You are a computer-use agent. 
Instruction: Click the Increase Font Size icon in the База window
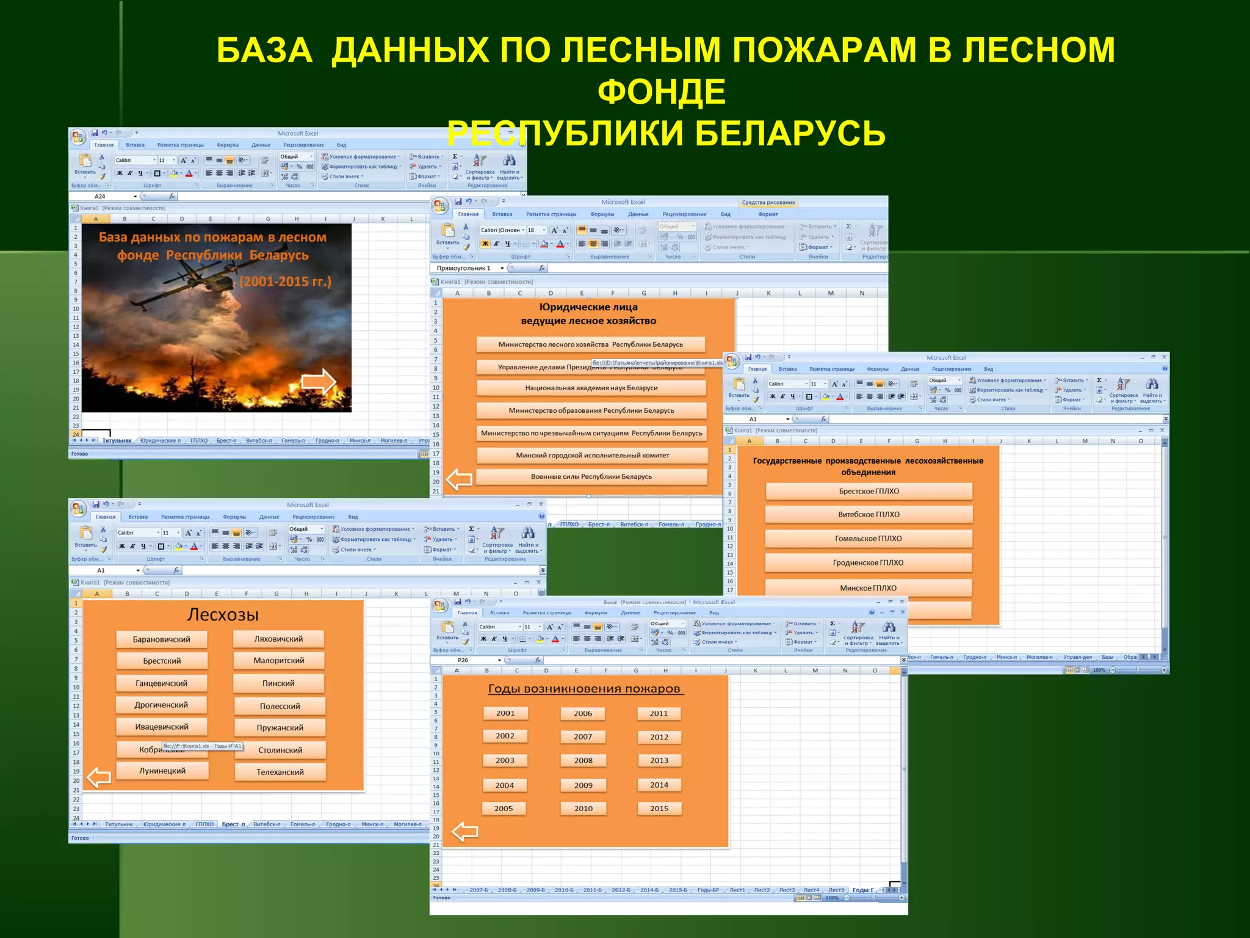[x=550, y=627]
